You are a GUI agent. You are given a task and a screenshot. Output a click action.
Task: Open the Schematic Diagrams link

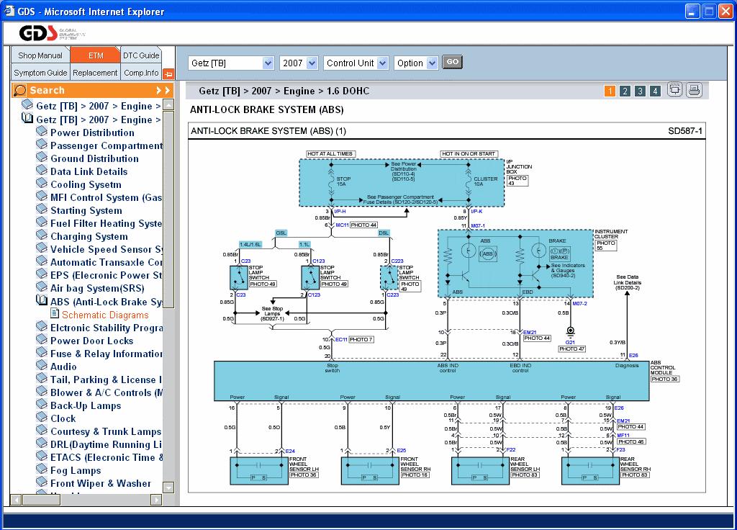pyautogui.click(x=105, y=315)
